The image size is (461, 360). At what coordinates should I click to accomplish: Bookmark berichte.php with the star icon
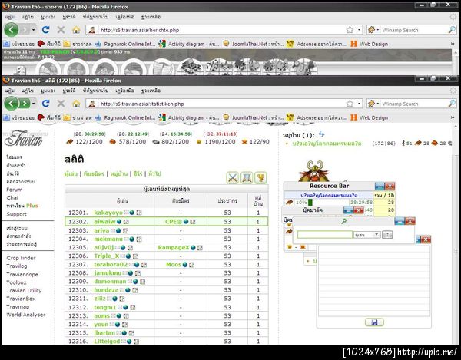[350, 30]
